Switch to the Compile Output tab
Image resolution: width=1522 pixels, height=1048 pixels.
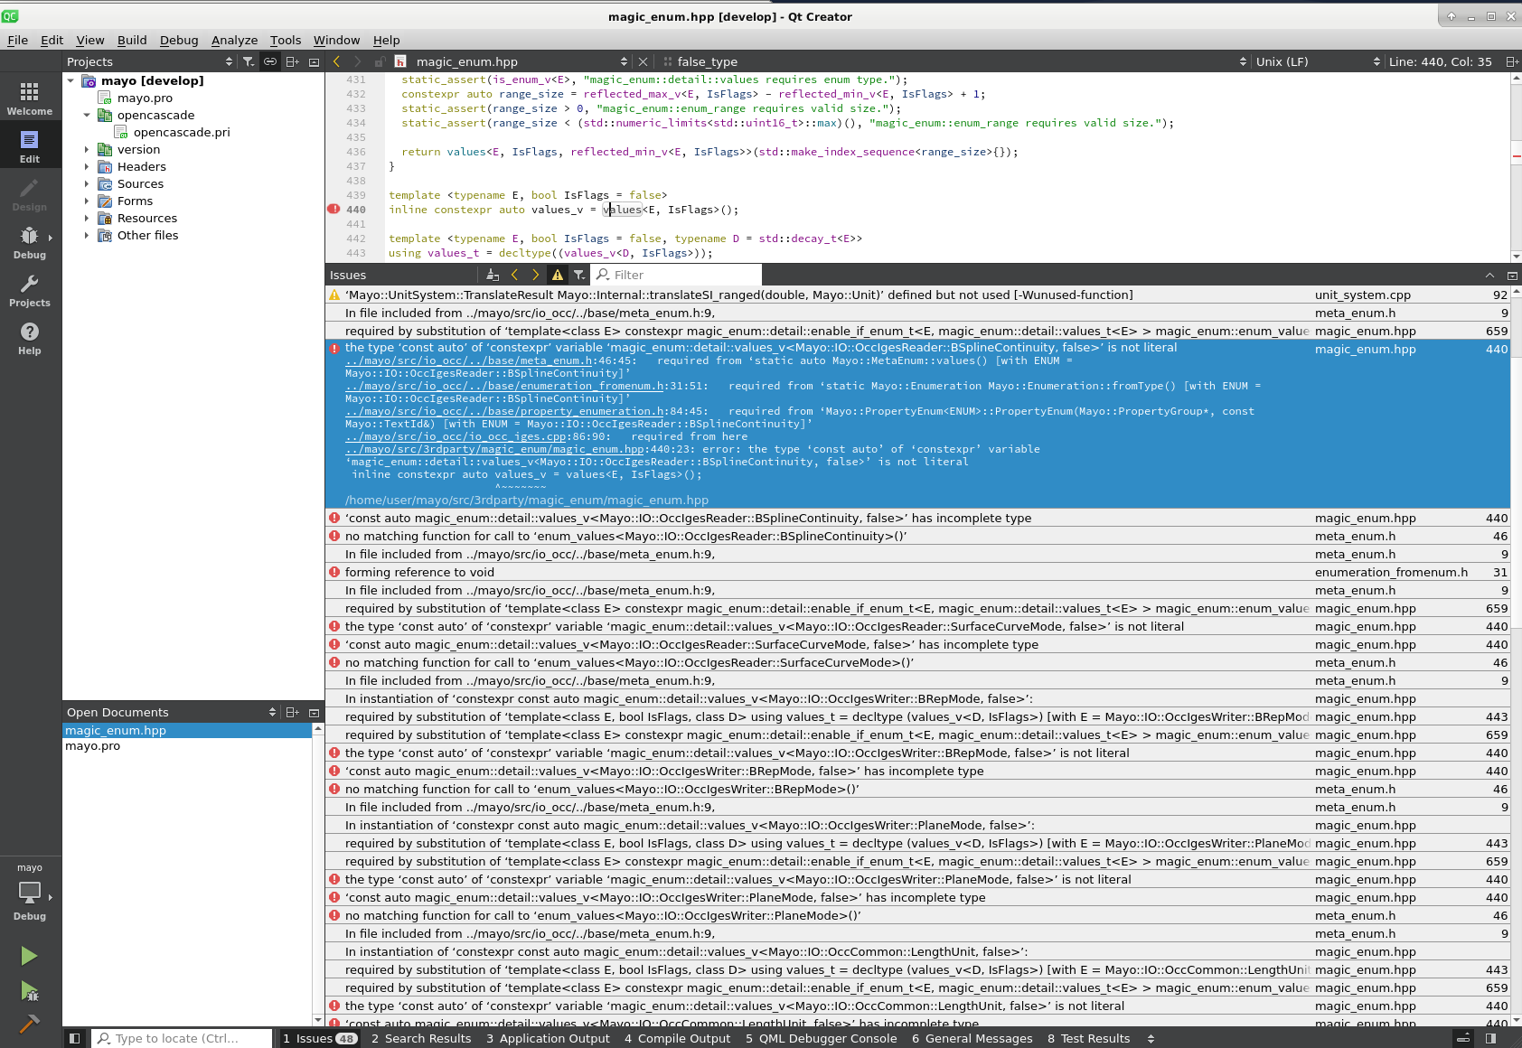pyautogui.click(x=677, y=1038)
